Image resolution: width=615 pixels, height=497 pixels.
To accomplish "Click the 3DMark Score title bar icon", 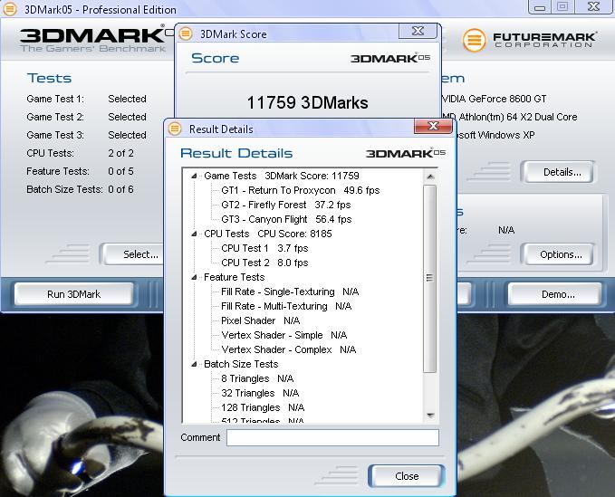I will point(186,33).
